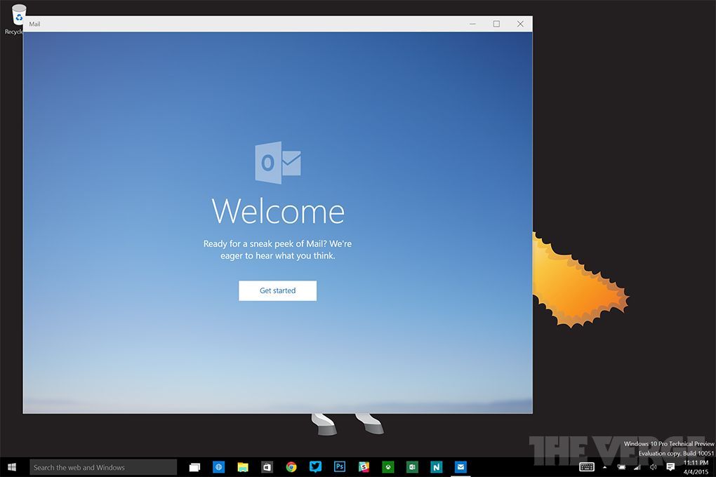This screenshot has height=477, width=716.
Task: Open the Windows Store
Action: point(267,466)
